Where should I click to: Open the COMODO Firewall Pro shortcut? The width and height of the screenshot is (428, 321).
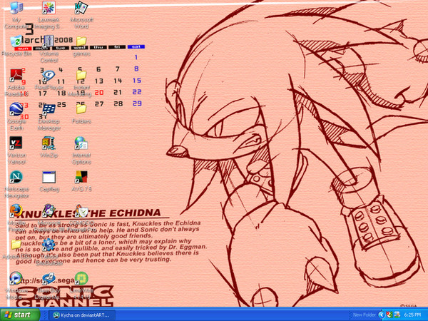[x=81, y=210]
